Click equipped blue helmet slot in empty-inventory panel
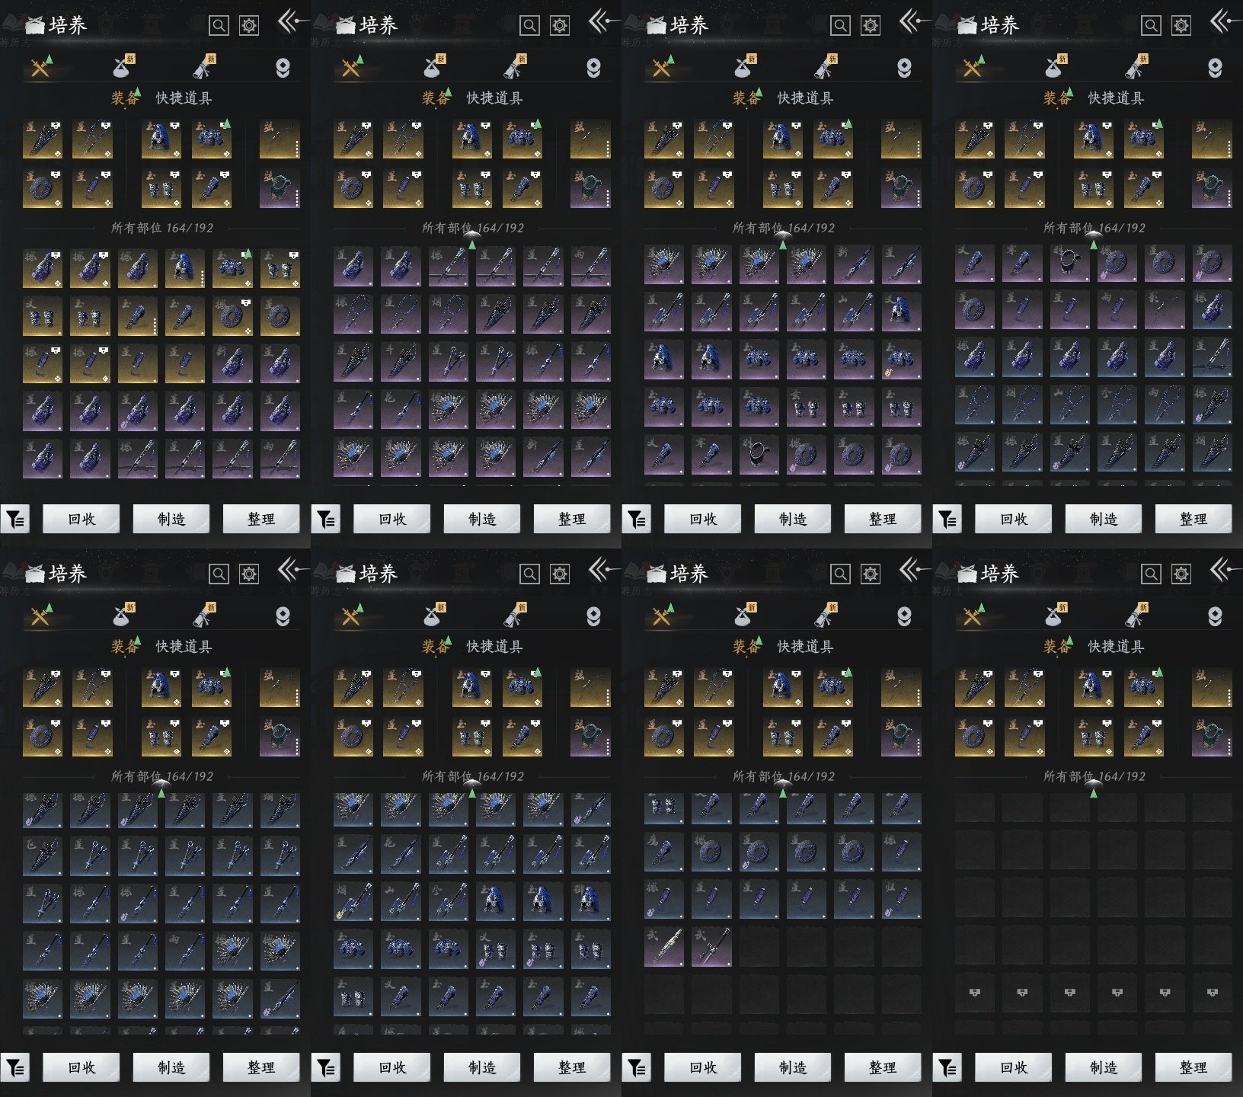The image size is (1243, 1097). [x=1093, y=686]
